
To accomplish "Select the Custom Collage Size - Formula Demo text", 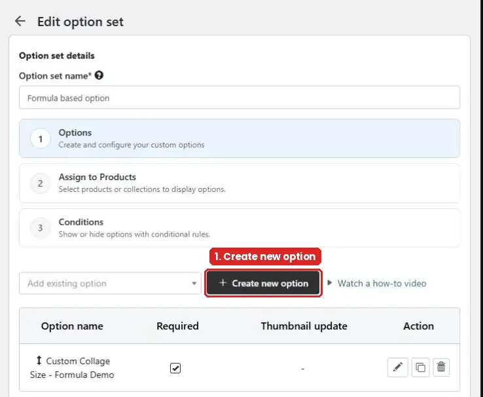I will point(73,368).
